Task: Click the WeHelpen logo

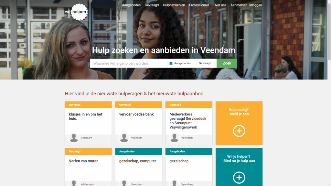Action: click(76, 12)
